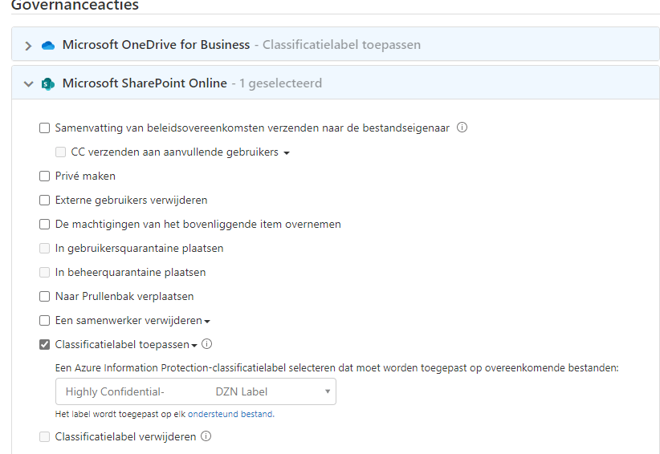Click the SharePoint Online logo icon
660x454 pixels.
[48, 83]
